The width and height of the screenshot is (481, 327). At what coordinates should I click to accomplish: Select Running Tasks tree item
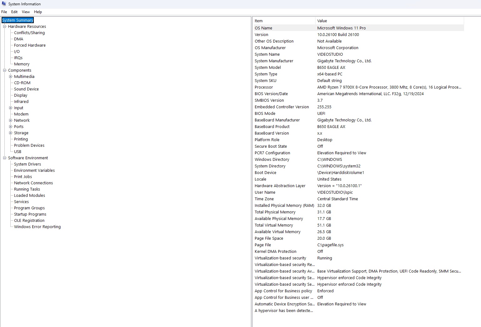(27, 189)
